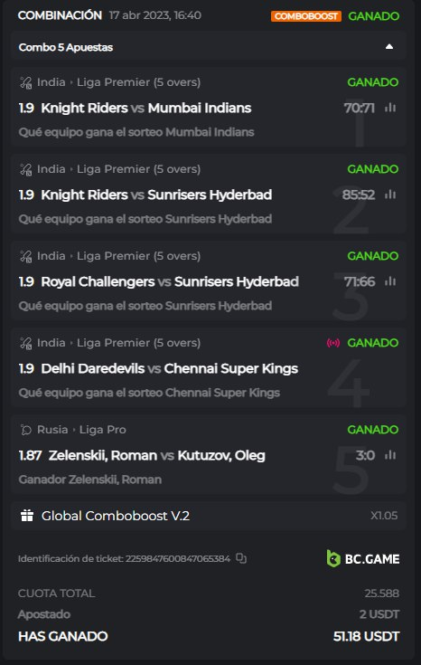Open Delhi Daredevils vs Chennai Super Kings match
The image size is (421, 665).
coord(170,368)
